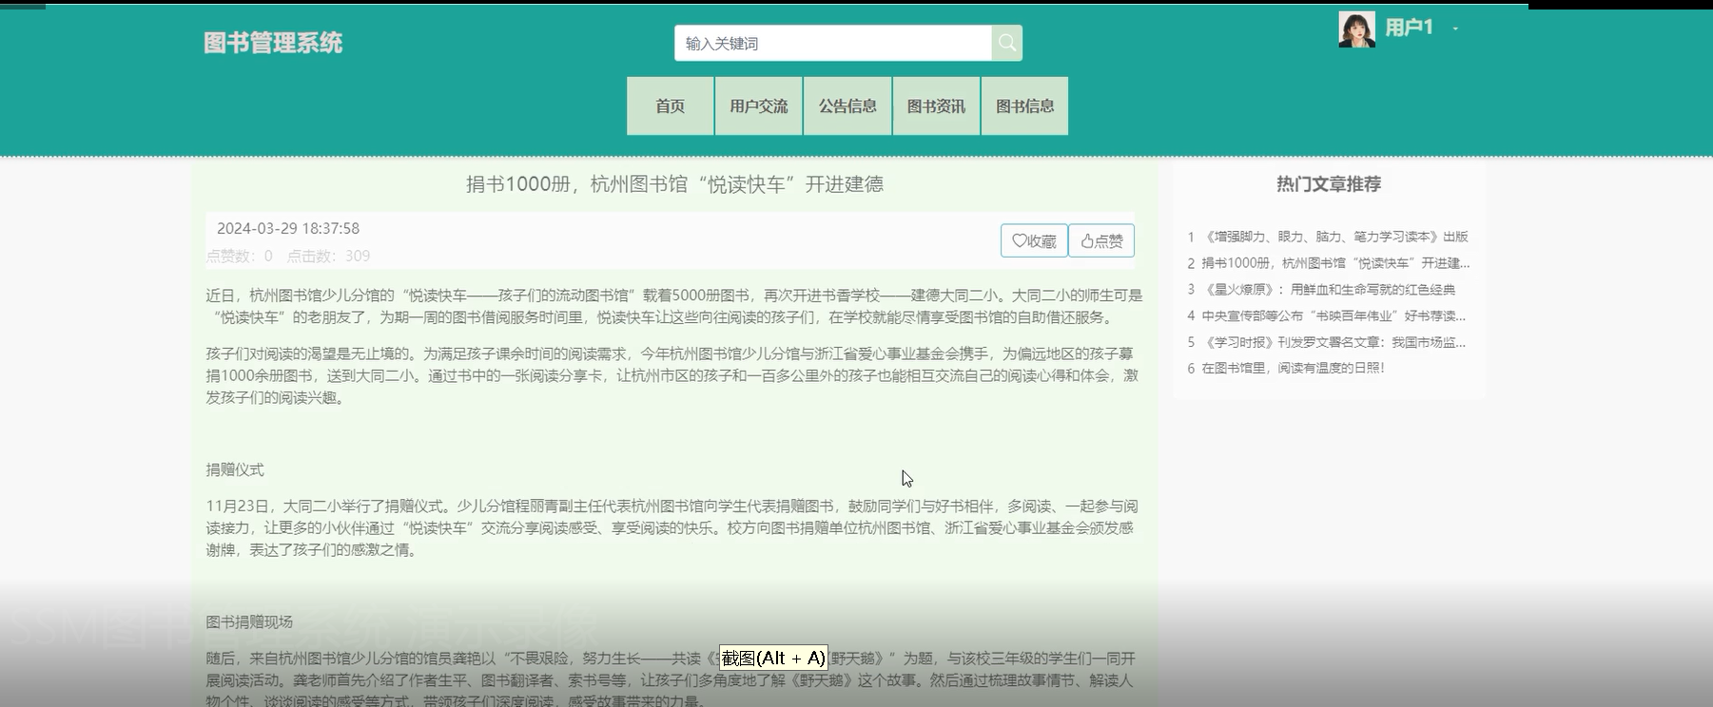
Task: Open the 图书资讯 navigation tab
Action: pyautogui.click(x=936, y=105)
